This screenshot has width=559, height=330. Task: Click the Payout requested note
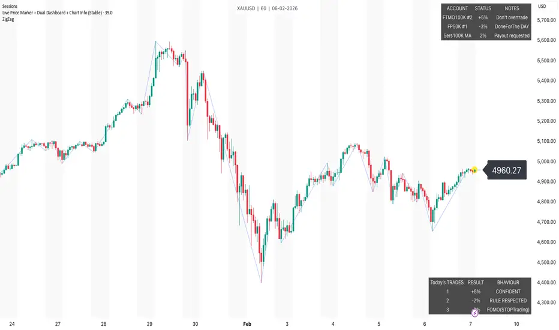[512, 35]
